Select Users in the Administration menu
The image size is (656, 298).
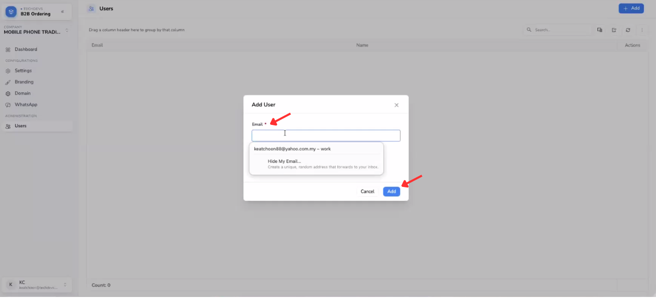coord(37,126)
